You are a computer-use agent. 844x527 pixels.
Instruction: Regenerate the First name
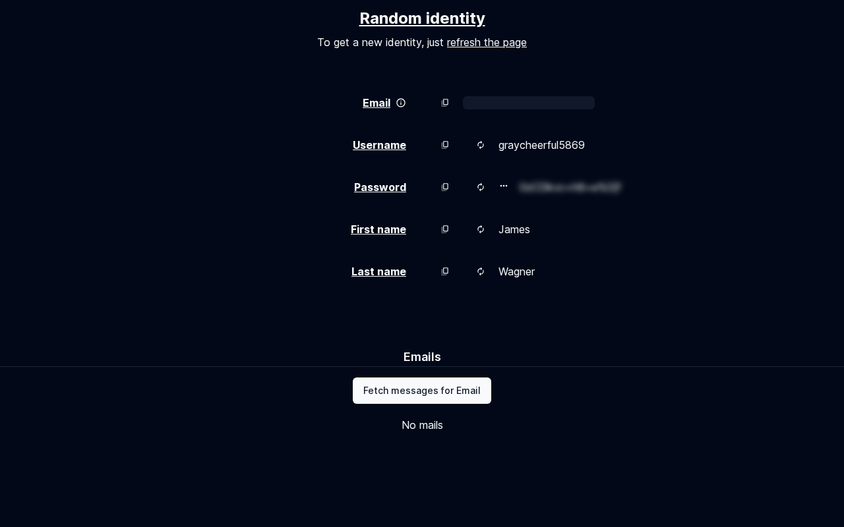pyautogui.click(x=481, y=229)
